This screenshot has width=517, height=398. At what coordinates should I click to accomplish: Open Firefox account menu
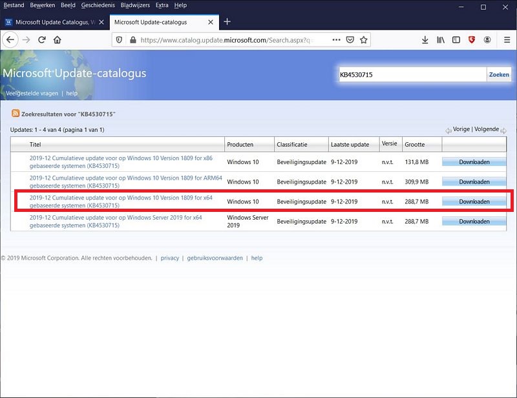click(x=487, y=40)
